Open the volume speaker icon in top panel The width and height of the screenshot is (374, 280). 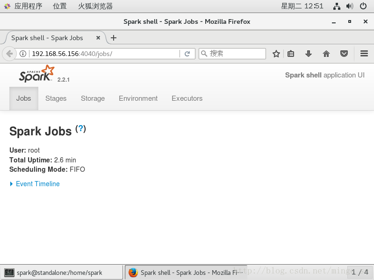tap(350, 6)
